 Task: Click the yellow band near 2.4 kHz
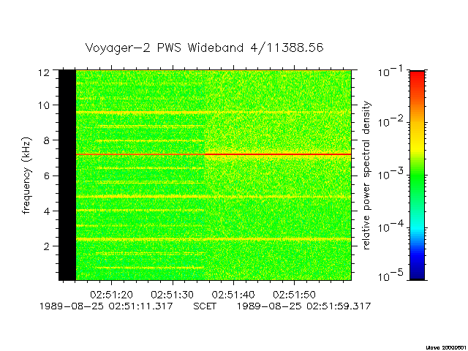(214, 239)
